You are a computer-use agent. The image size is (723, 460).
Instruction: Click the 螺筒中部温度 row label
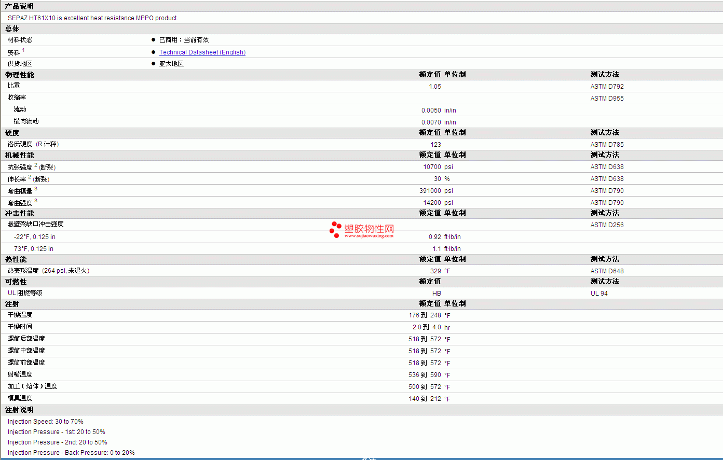coord(26,351)
